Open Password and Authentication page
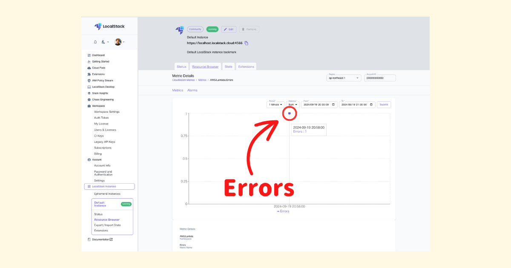The height and width of the screenshot is (268, 511). 103,173
